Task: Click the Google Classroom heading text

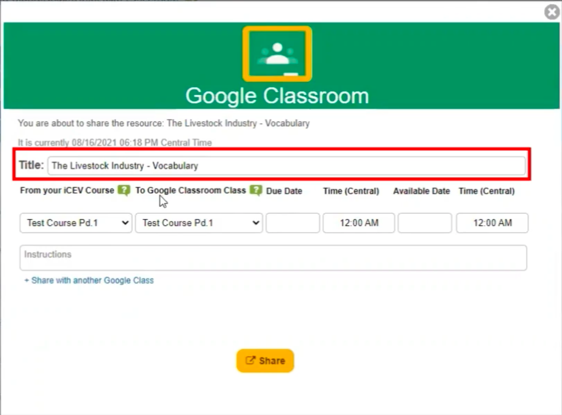Action: [277, 96]
